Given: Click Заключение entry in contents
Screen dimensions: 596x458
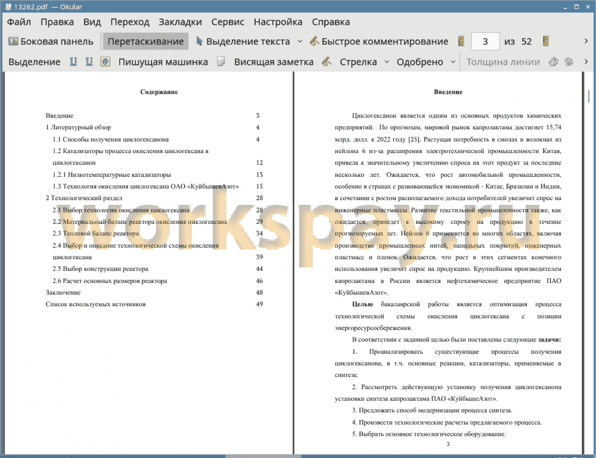Looking at the screenshot, I should (63, 292).
